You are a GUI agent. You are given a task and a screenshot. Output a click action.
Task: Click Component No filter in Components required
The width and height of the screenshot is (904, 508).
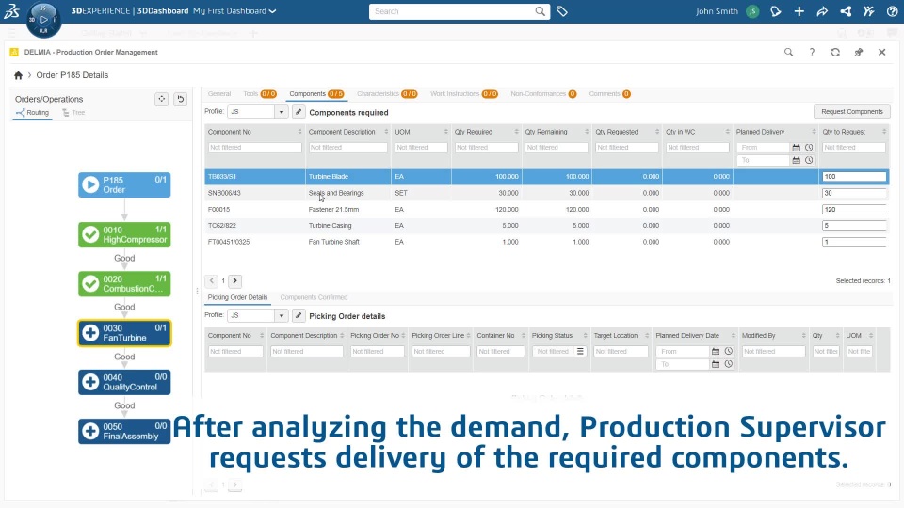tap(254, 148)
